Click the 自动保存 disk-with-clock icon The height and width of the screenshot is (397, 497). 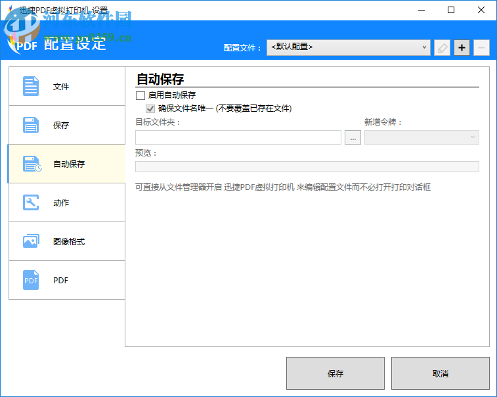point(32,164)
